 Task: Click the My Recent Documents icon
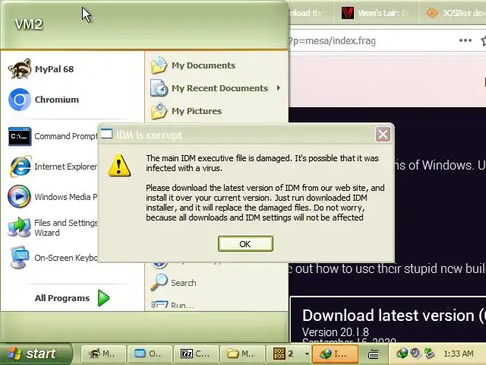click(x=159, y=88)
